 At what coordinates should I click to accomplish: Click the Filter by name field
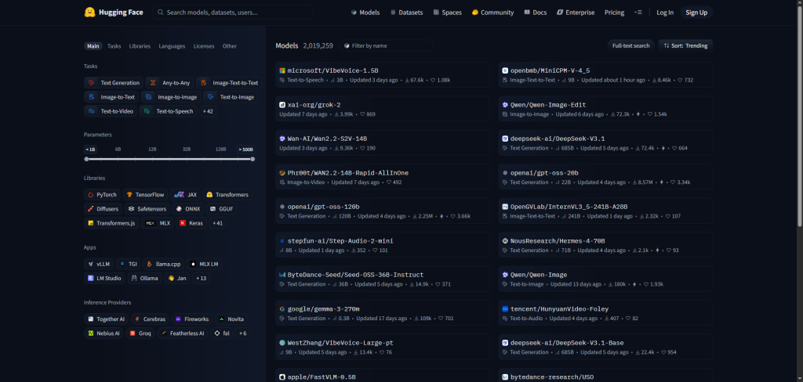click(387, 45)
